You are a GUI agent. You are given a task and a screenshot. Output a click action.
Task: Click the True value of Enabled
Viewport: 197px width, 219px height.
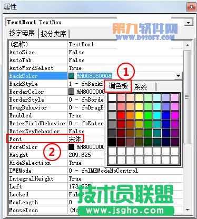[75, 115]
